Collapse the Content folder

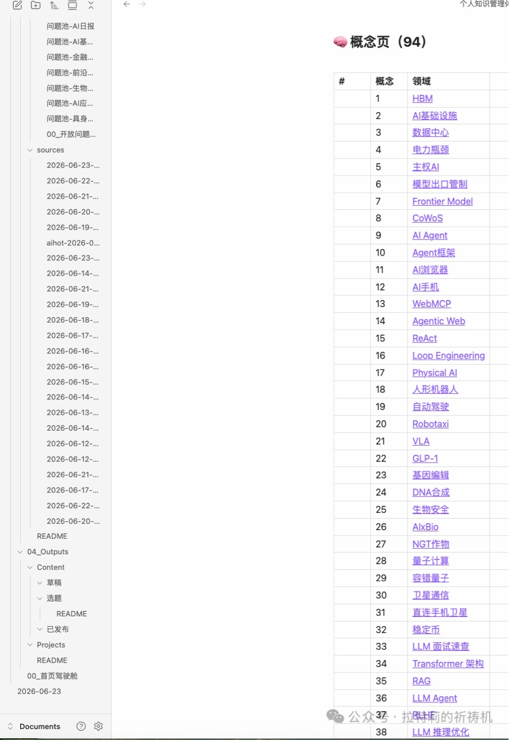30,568
